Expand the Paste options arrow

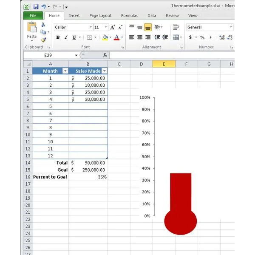click(x=32, y=41)
